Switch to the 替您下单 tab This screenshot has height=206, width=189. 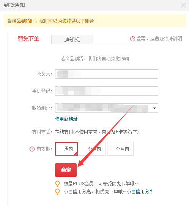(x=28, y=39)
